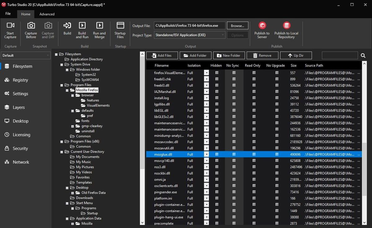Select the Capture Before snapshot icon

tap(30, 28)
